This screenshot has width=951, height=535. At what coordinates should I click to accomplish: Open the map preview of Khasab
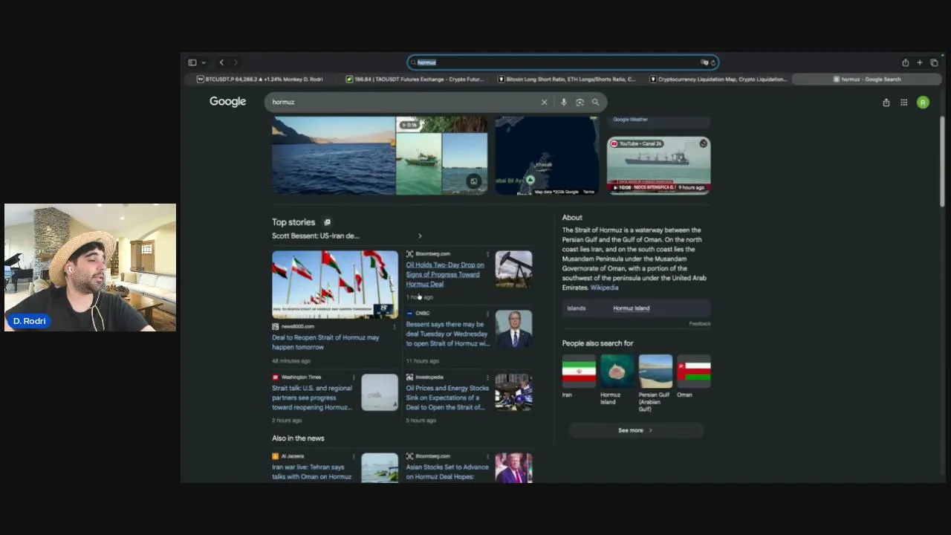point(547,155)
